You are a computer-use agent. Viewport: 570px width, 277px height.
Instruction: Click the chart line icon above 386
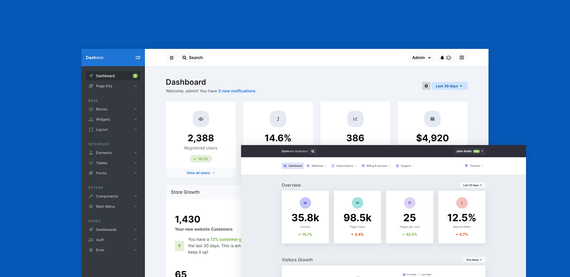pyautogui.click(x=355, y=119)
